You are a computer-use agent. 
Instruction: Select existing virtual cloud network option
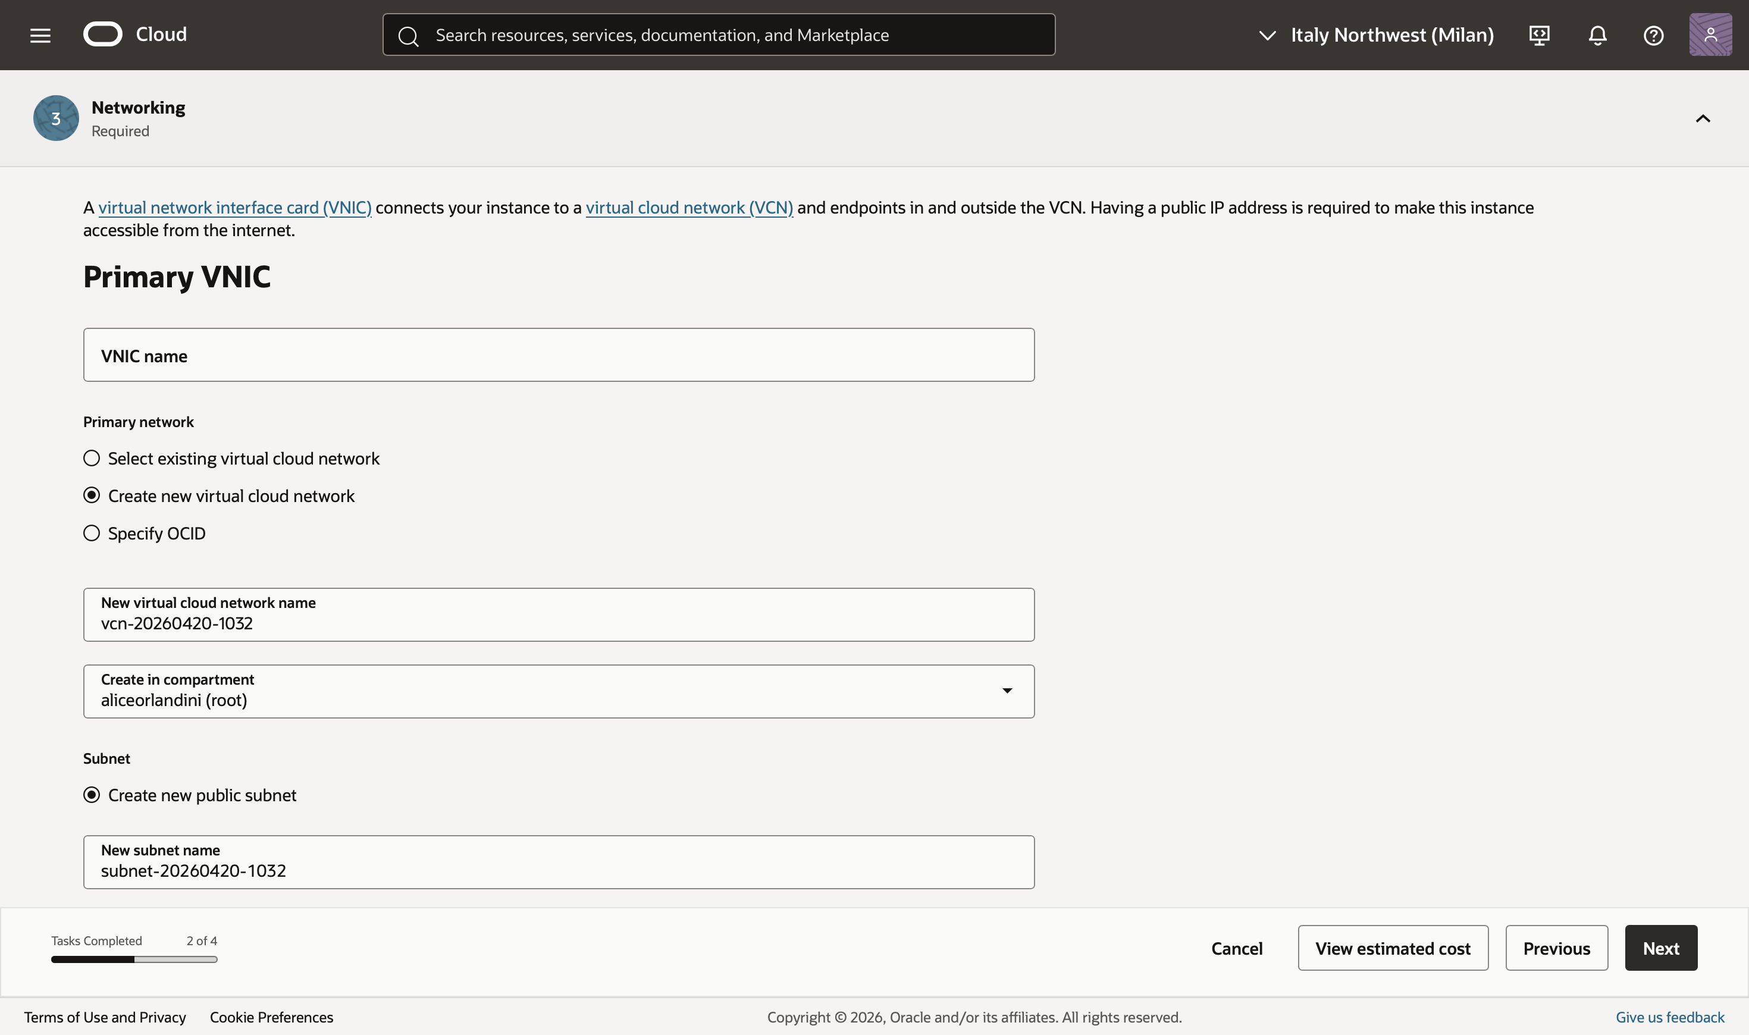(x=92, y=458)
